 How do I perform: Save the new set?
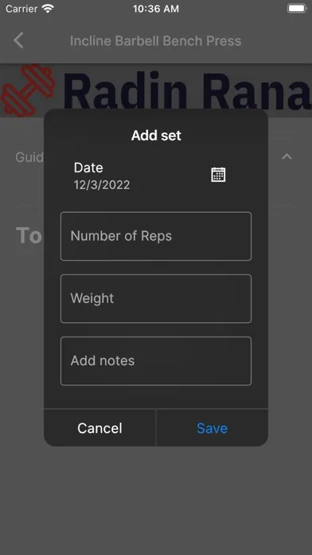[x=212, y=428]
